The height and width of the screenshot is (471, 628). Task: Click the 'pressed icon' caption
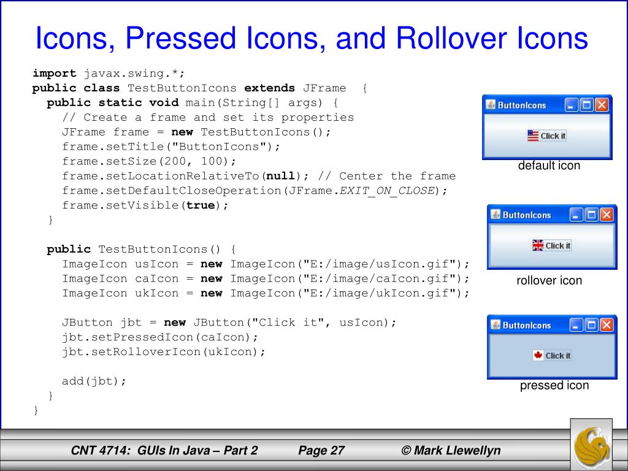pyautogui.click(x=554, y=385)
